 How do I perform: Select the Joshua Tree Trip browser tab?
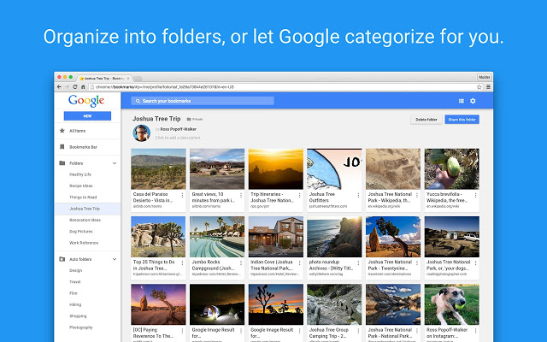pyautogui.click(x=104, y=78)
